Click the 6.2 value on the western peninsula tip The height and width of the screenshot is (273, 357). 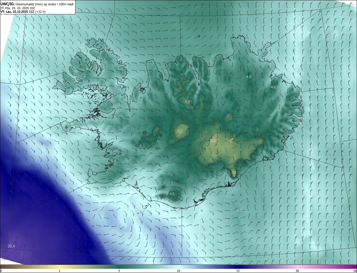(x=66, y=128)
